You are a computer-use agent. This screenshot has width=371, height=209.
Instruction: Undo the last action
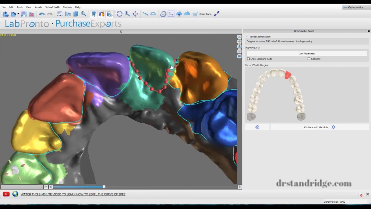[42, 14]
